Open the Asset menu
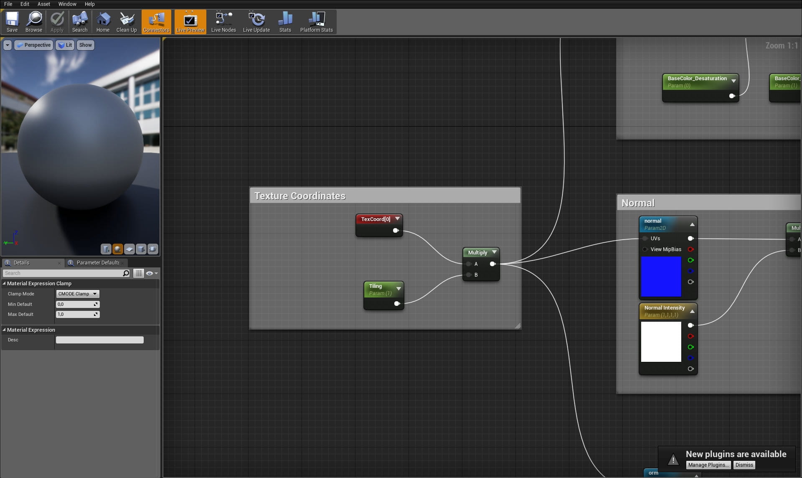802x478 pixels. 44,4
